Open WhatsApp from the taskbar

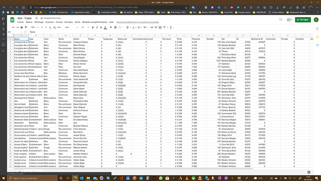click(x=161, y=178)
